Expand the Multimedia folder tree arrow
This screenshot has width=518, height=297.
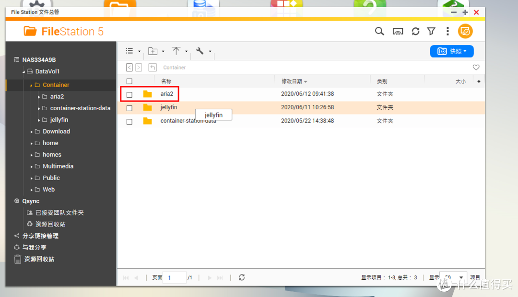pyautogui.click(x=31, y=167)
